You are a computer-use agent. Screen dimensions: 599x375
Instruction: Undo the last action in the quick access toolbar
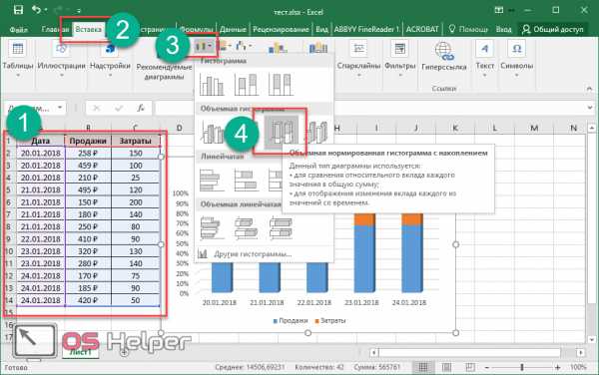coord(37,10)
